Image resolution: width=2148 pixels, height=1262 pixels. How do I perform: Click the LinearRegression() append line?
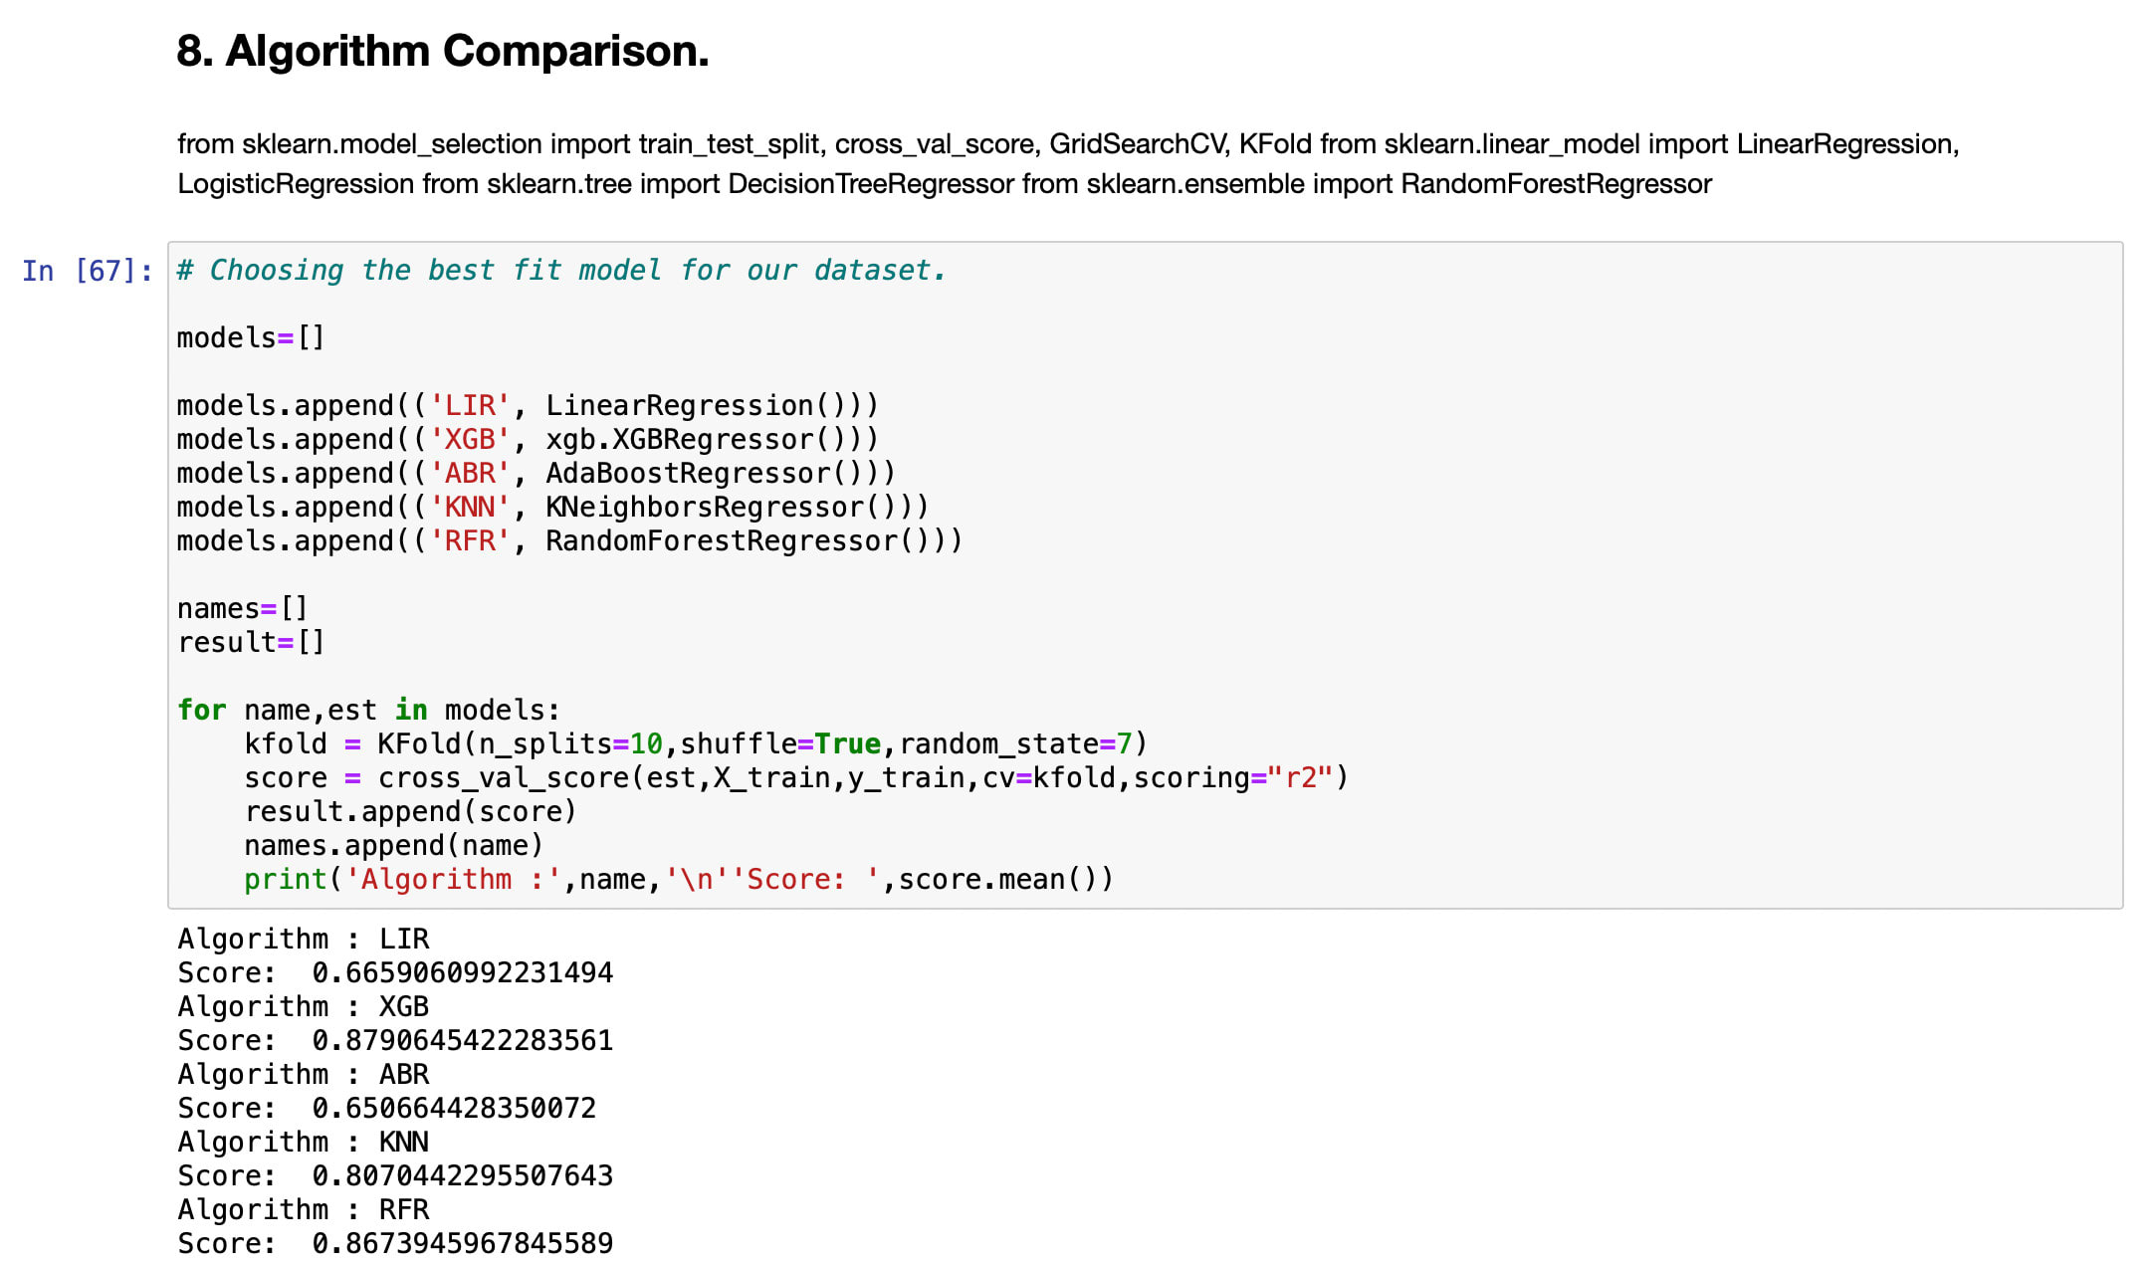click(528, 406)
